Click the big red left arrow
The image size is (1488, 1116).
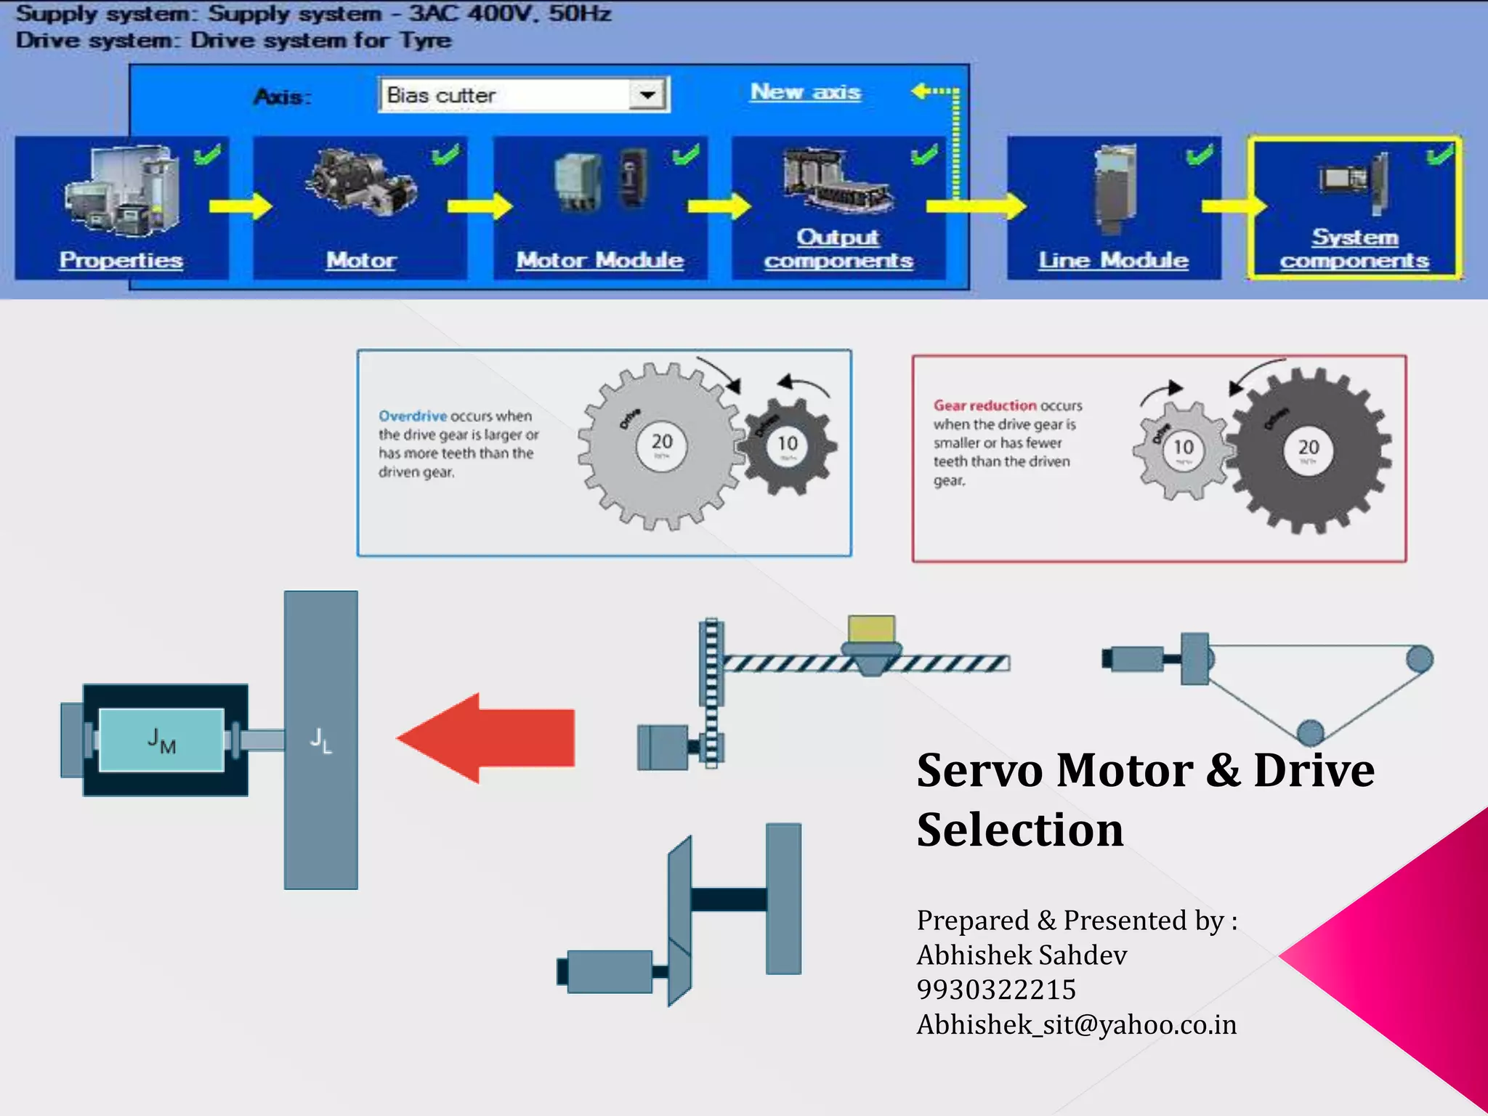pyautogui.click(x=485, y=738)
